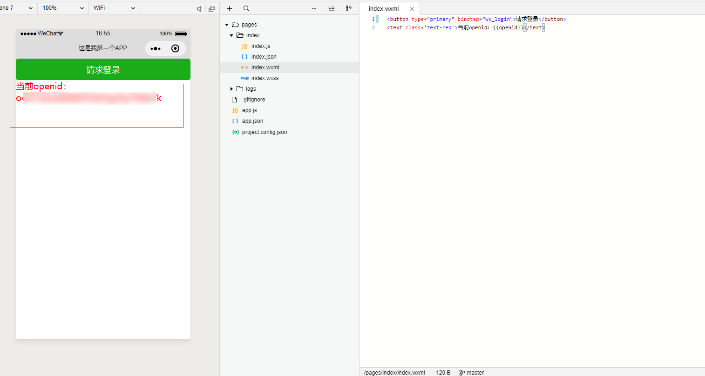Image resolution: width=705 pixels, height=376 pixels.
Task: Click the collapse-all list icon in file panel
Action: point(332,8)
